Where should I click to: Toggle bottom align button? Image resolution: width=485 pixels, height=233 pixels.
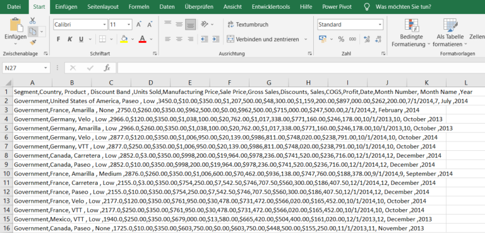click(x=191, y=24)
